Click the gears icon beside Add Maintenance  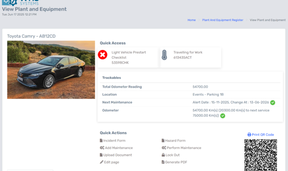(102, 148)
